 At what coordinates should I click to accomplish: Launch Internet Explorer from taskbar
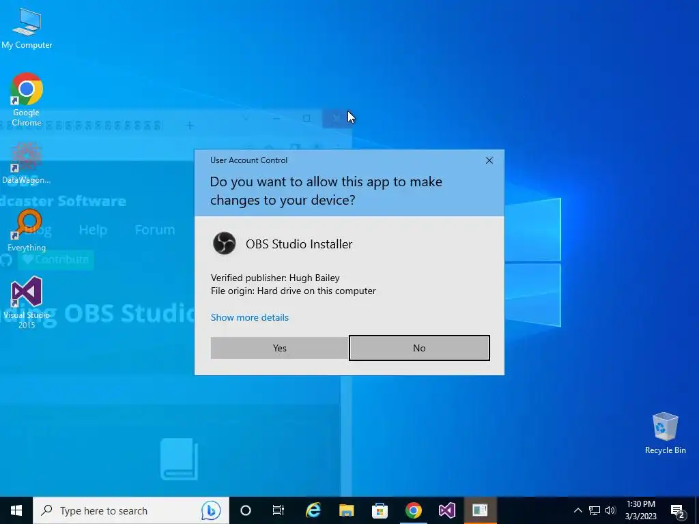click(x=313, y=510)
